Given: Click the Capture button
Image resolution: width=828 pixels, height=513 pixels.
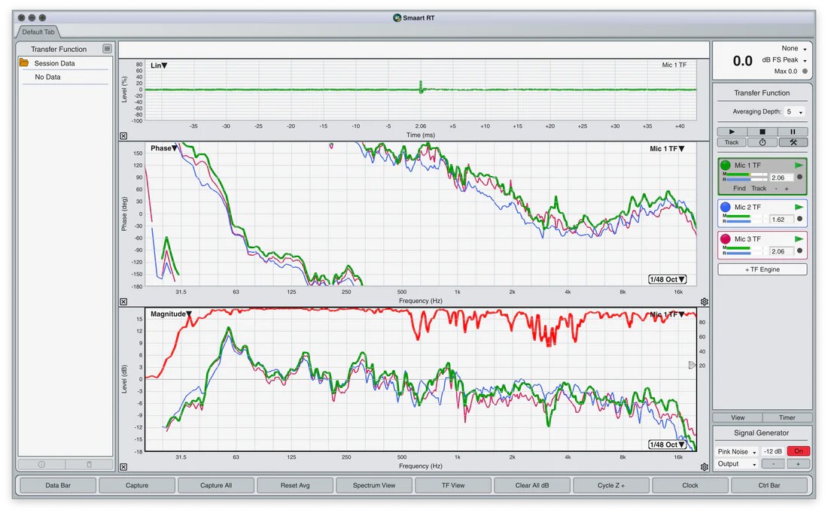Looking at the screenshot, I should click(x=137, y=485).
